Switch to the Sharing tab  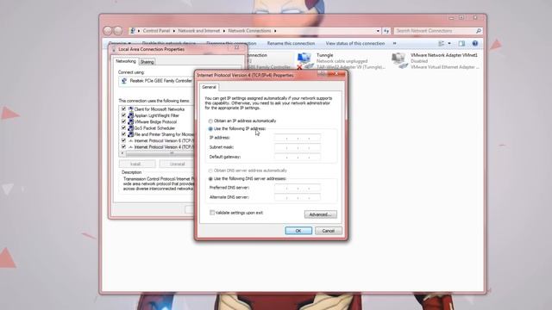(x=147, y=62)
